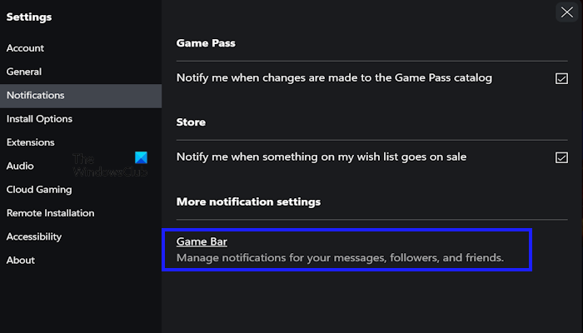Click the Settings title in the sidebar
The height and width of the screenshot is (333, 583).
[x=29, y=17]
